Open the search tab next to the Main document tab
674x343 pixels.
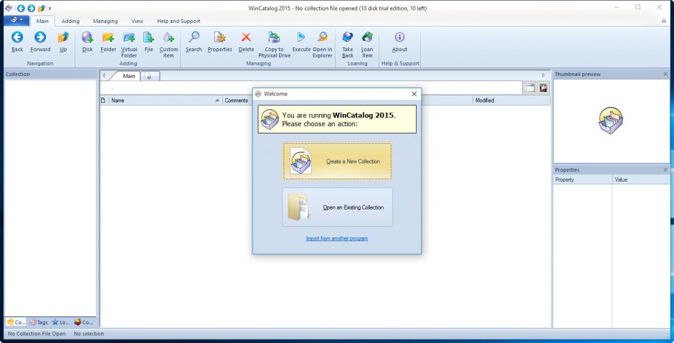pyautogui.click(x=150, y=76)
